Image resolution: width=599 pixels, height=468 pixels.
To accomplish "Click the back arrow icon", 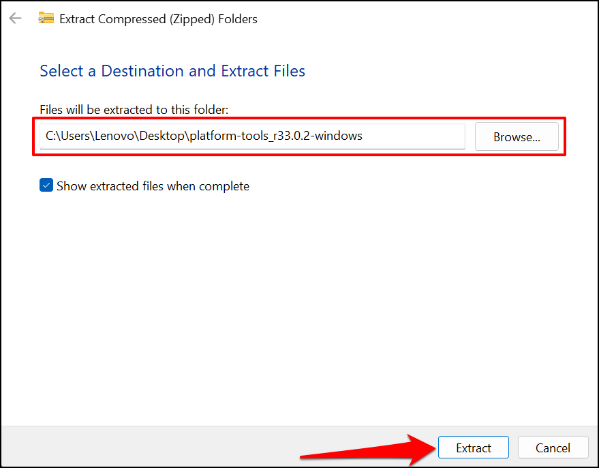I will pyautogui.click(x=15, y=18).
